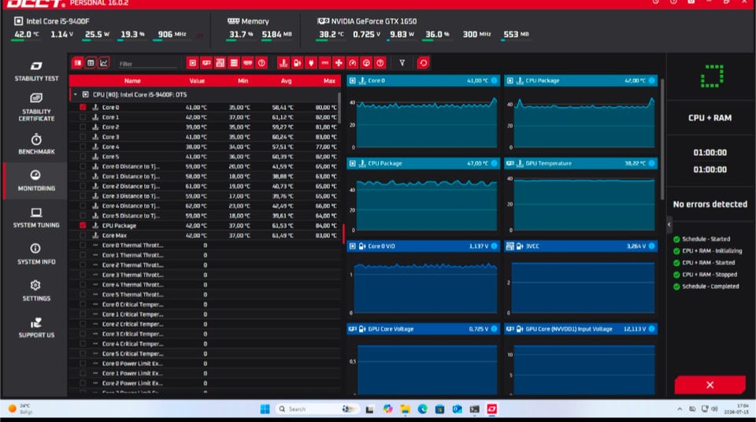Toggle the power plug sensor filter

311,63
